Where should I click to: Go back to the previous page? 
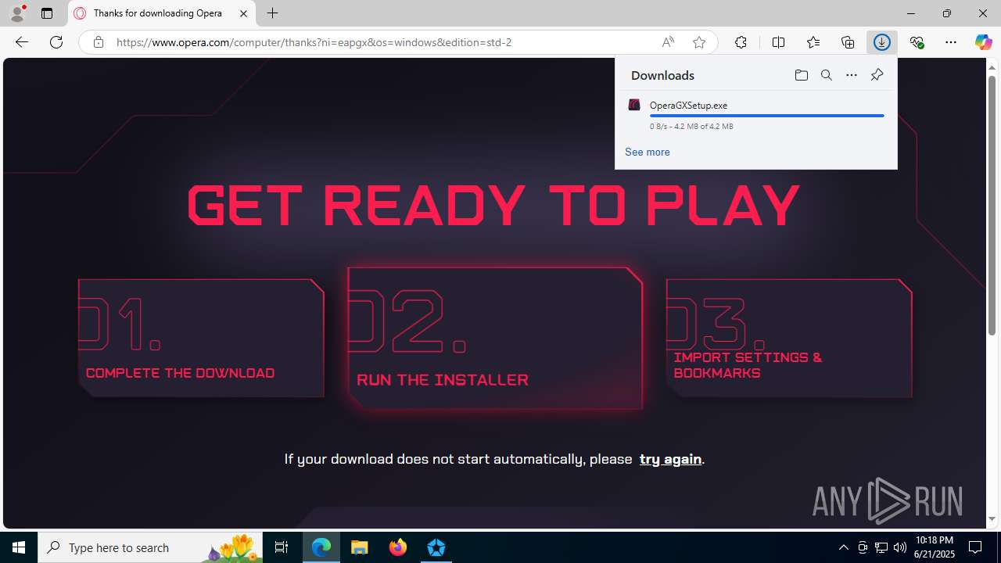click(22, 42)
